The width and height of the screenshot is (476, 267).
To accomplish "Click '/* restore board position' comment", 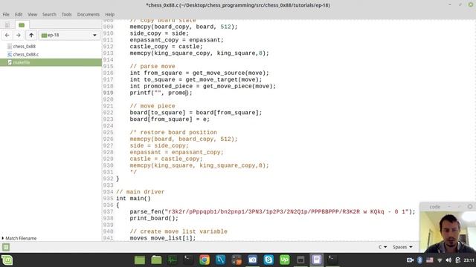I will point(173,132).
